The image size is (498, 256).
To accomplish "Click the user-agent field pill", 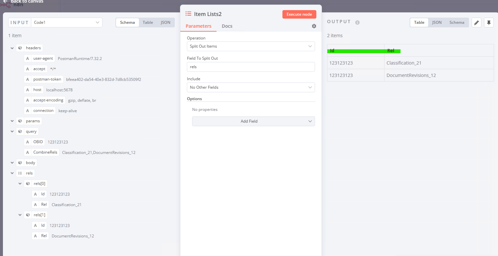I will (x=39, y=58).
